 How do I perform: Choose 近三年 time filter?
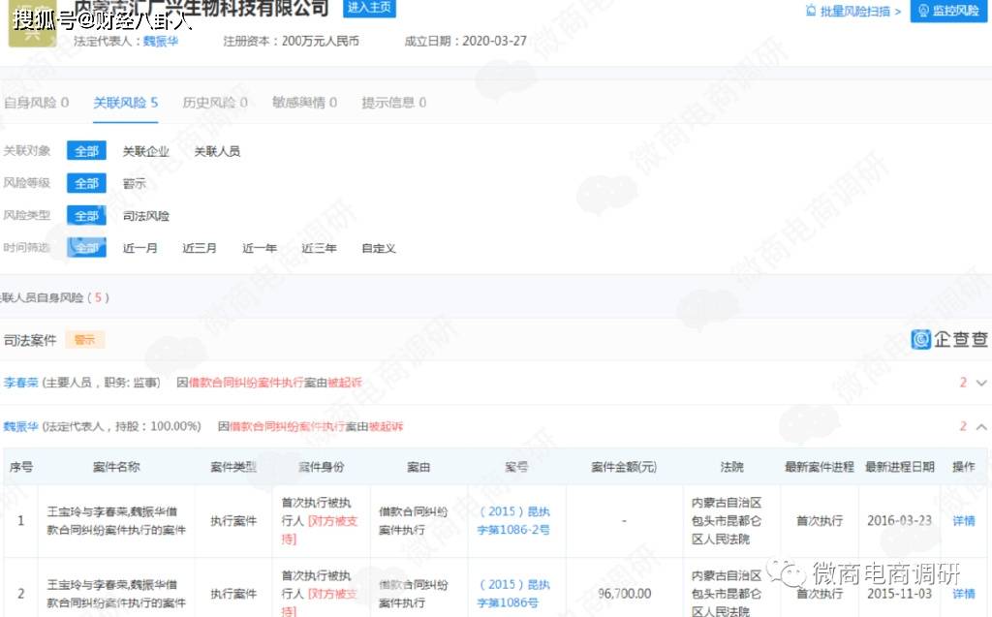point(319,248)
